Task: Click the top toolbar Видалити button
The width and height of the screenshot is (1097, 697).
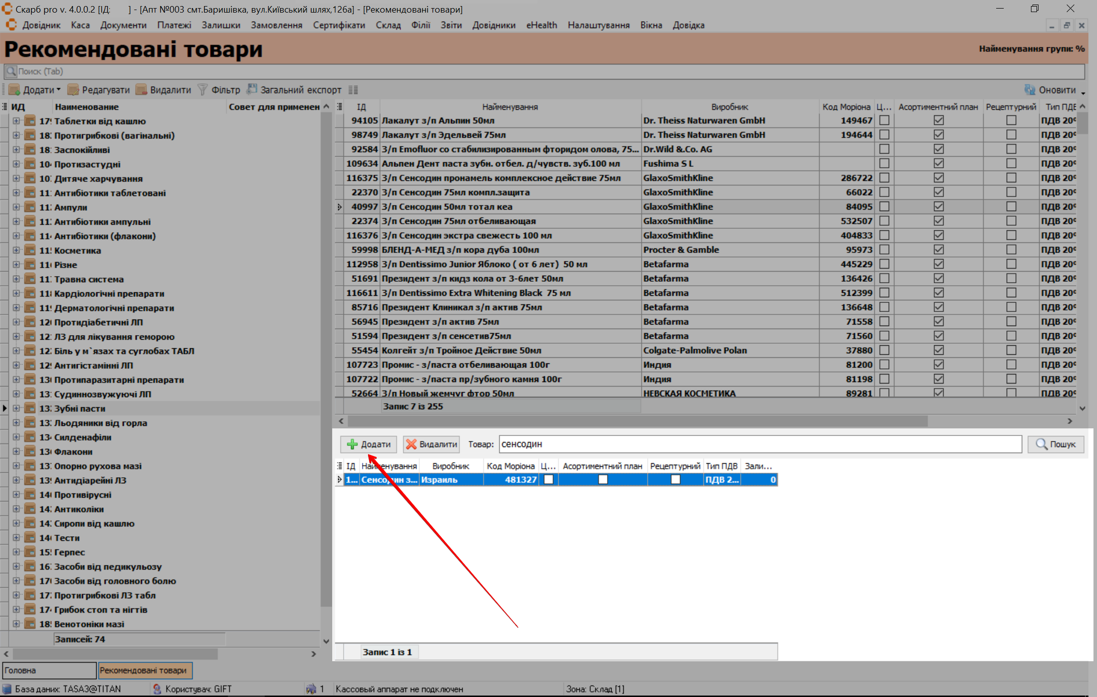Action: coord(164,90)
